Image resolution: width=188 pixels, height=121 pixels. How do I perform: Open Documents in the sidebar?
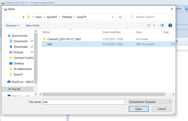(x=21, y=41)
